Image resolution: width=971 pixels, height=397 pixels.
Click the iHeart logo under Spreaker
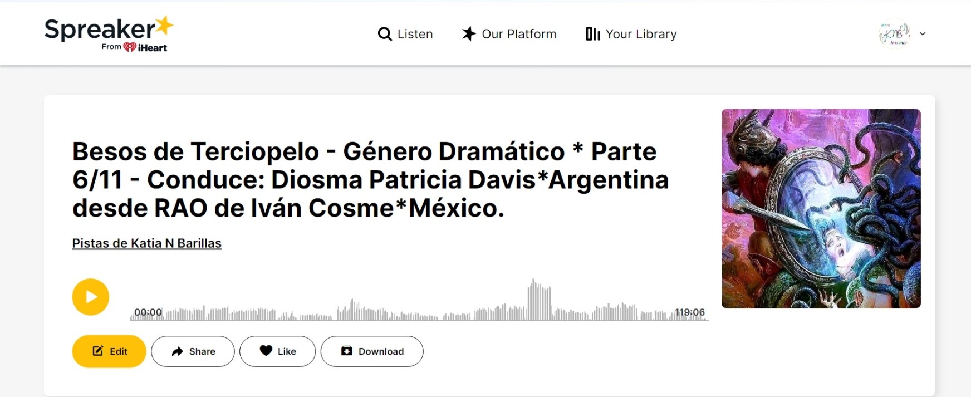point(145,47)
